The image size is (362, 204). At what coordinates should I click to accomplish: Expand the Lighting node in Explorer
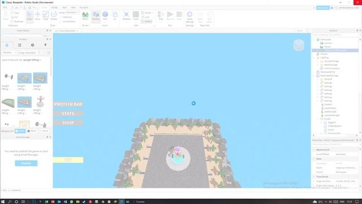point(314,58)
